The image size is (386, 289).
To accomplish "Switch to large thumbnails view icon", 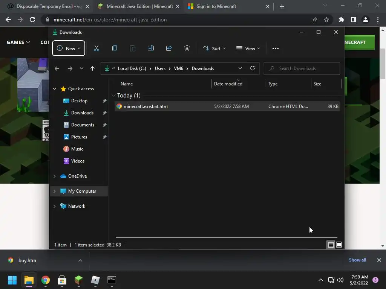I will pyautogui.click(x=339, y=245).
